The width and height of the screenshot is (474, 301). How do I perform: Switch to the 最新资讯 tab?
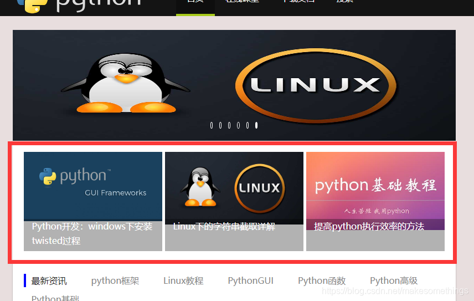pos(49,280)
